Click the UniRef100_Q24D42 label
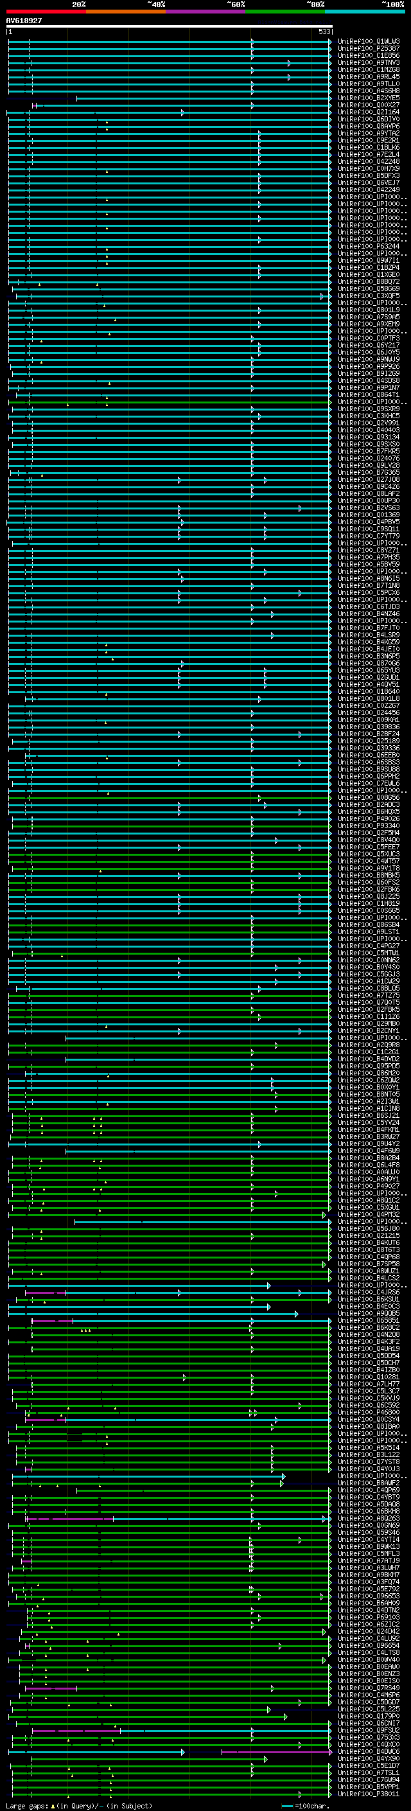The height and width of the screenshot is (1811, 411). point(369,1631)
